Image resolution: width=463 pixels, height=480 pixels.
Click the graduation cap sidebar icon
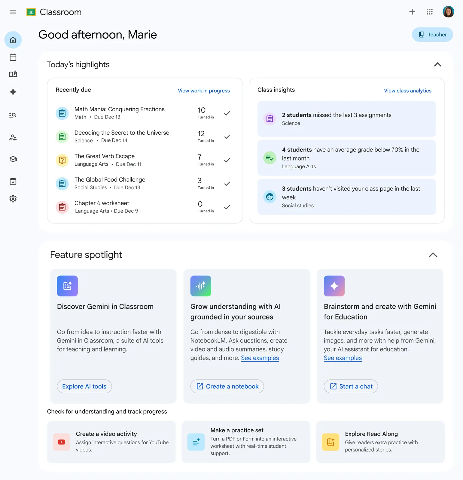pos(13,159)
